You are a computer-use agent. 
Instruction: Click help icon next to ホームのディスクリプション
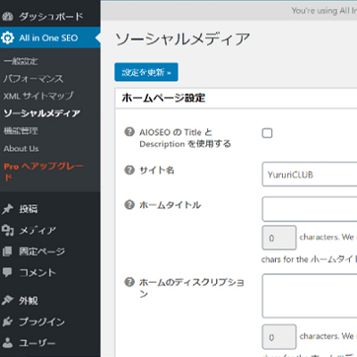pyautogui.click(x=129, y=282)
